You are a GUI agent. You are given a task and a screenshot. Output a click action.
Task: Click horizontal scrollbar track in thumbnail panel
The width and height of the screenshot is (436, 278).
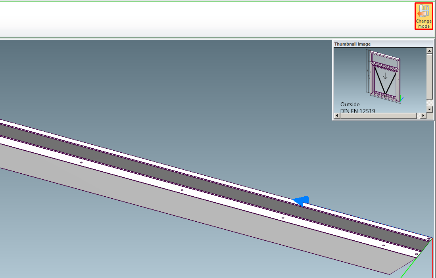[377, 115]
